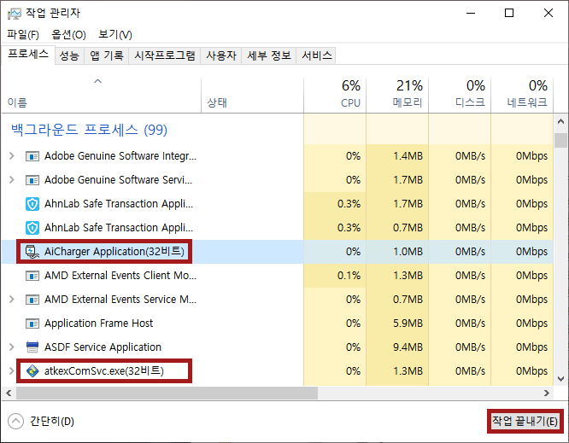Switch to the 사용자 tab
Screen dimensions: 569x443
[221, 55]
